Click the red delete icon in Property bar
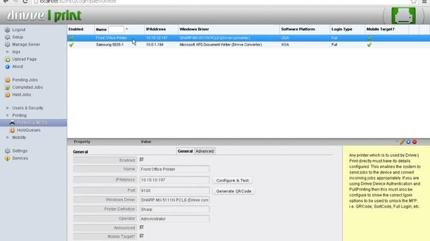Viewport: 430px width, 241px height. (415, 142)
